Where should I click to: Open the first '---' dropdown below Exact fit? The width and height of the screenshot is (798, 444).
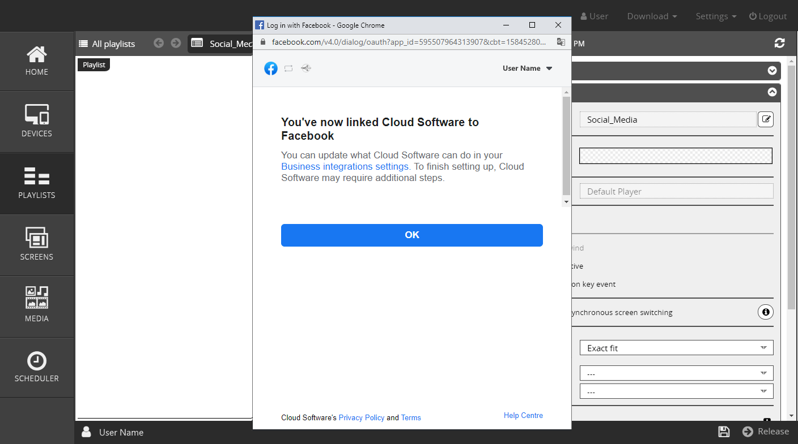pos(676,373)
